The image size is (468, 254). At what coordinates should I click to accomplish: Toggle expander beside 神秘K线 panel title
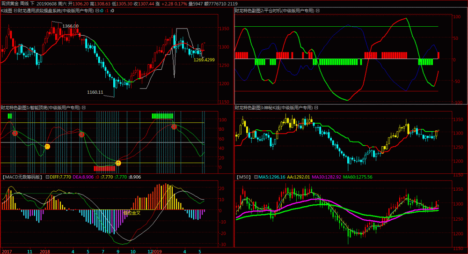316,108
